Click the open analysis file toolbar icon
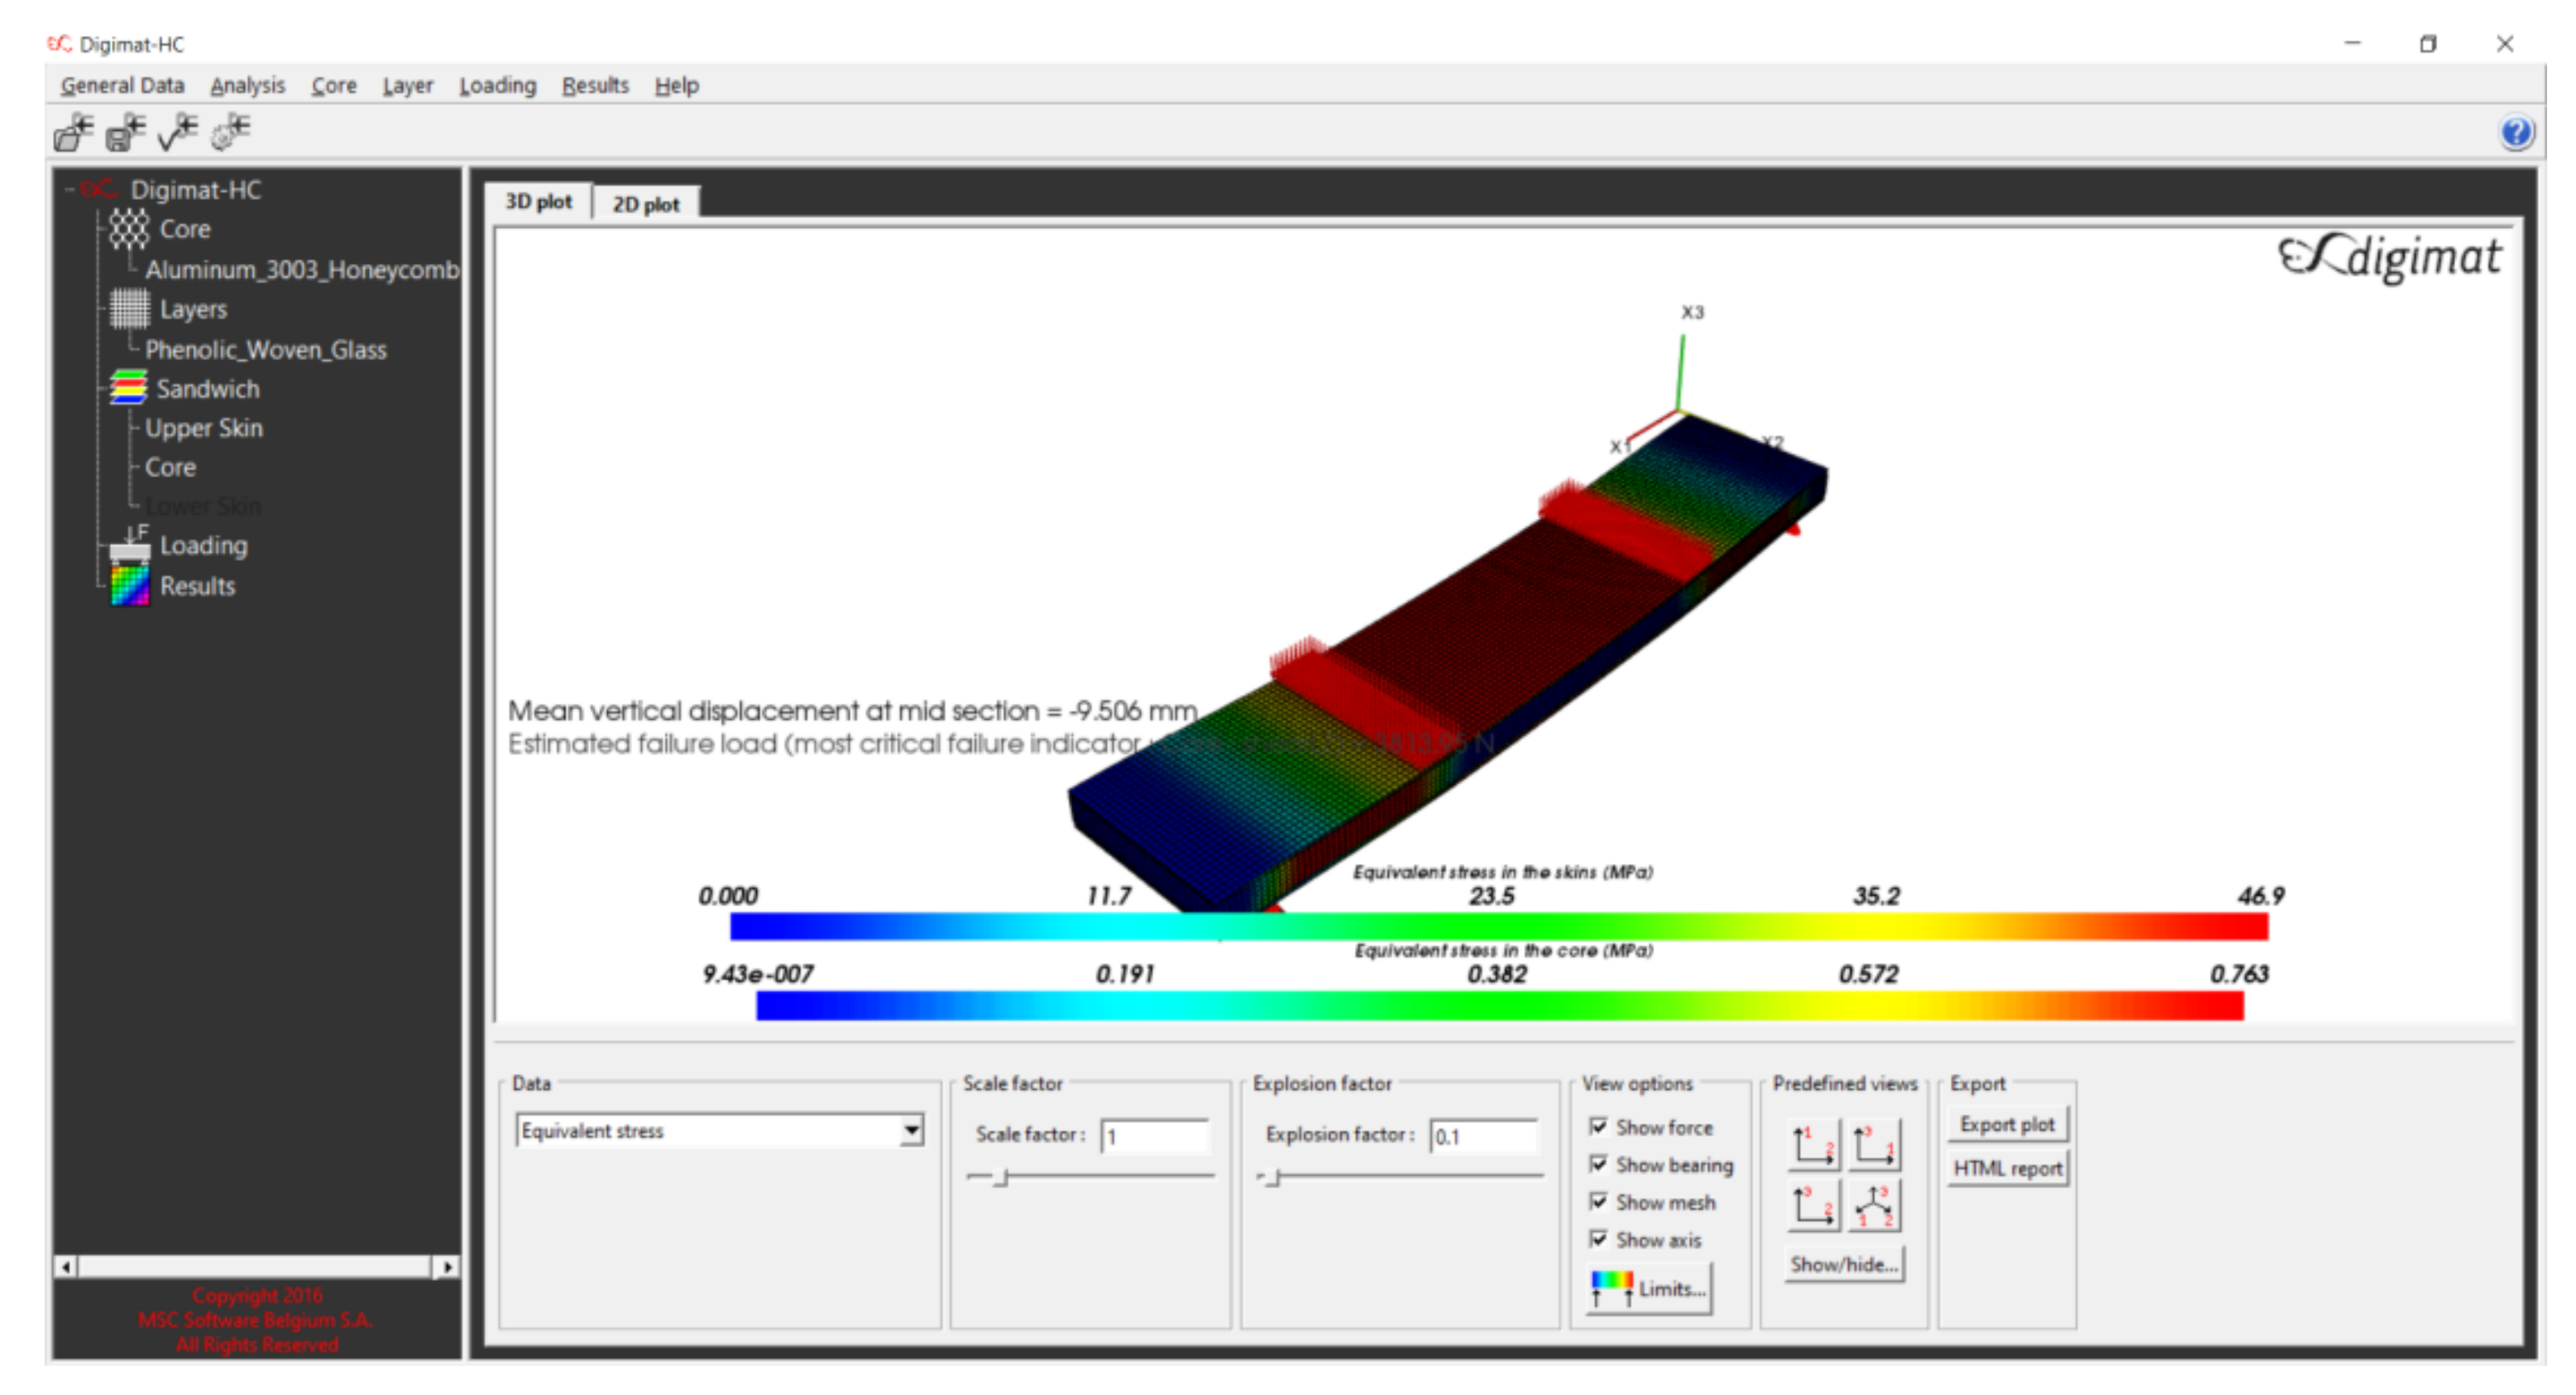Viewport: 2576px width, 1395px height. point(73,132)
